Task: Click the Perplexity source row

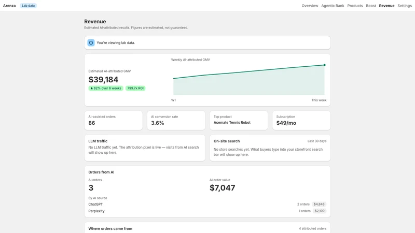Action: [x=207, y=211]
